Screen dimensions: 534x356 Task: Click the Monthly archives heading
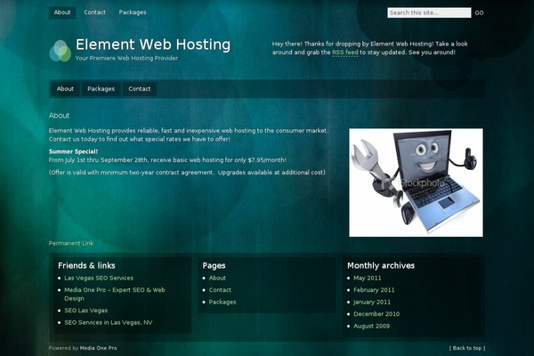point(381,266)
